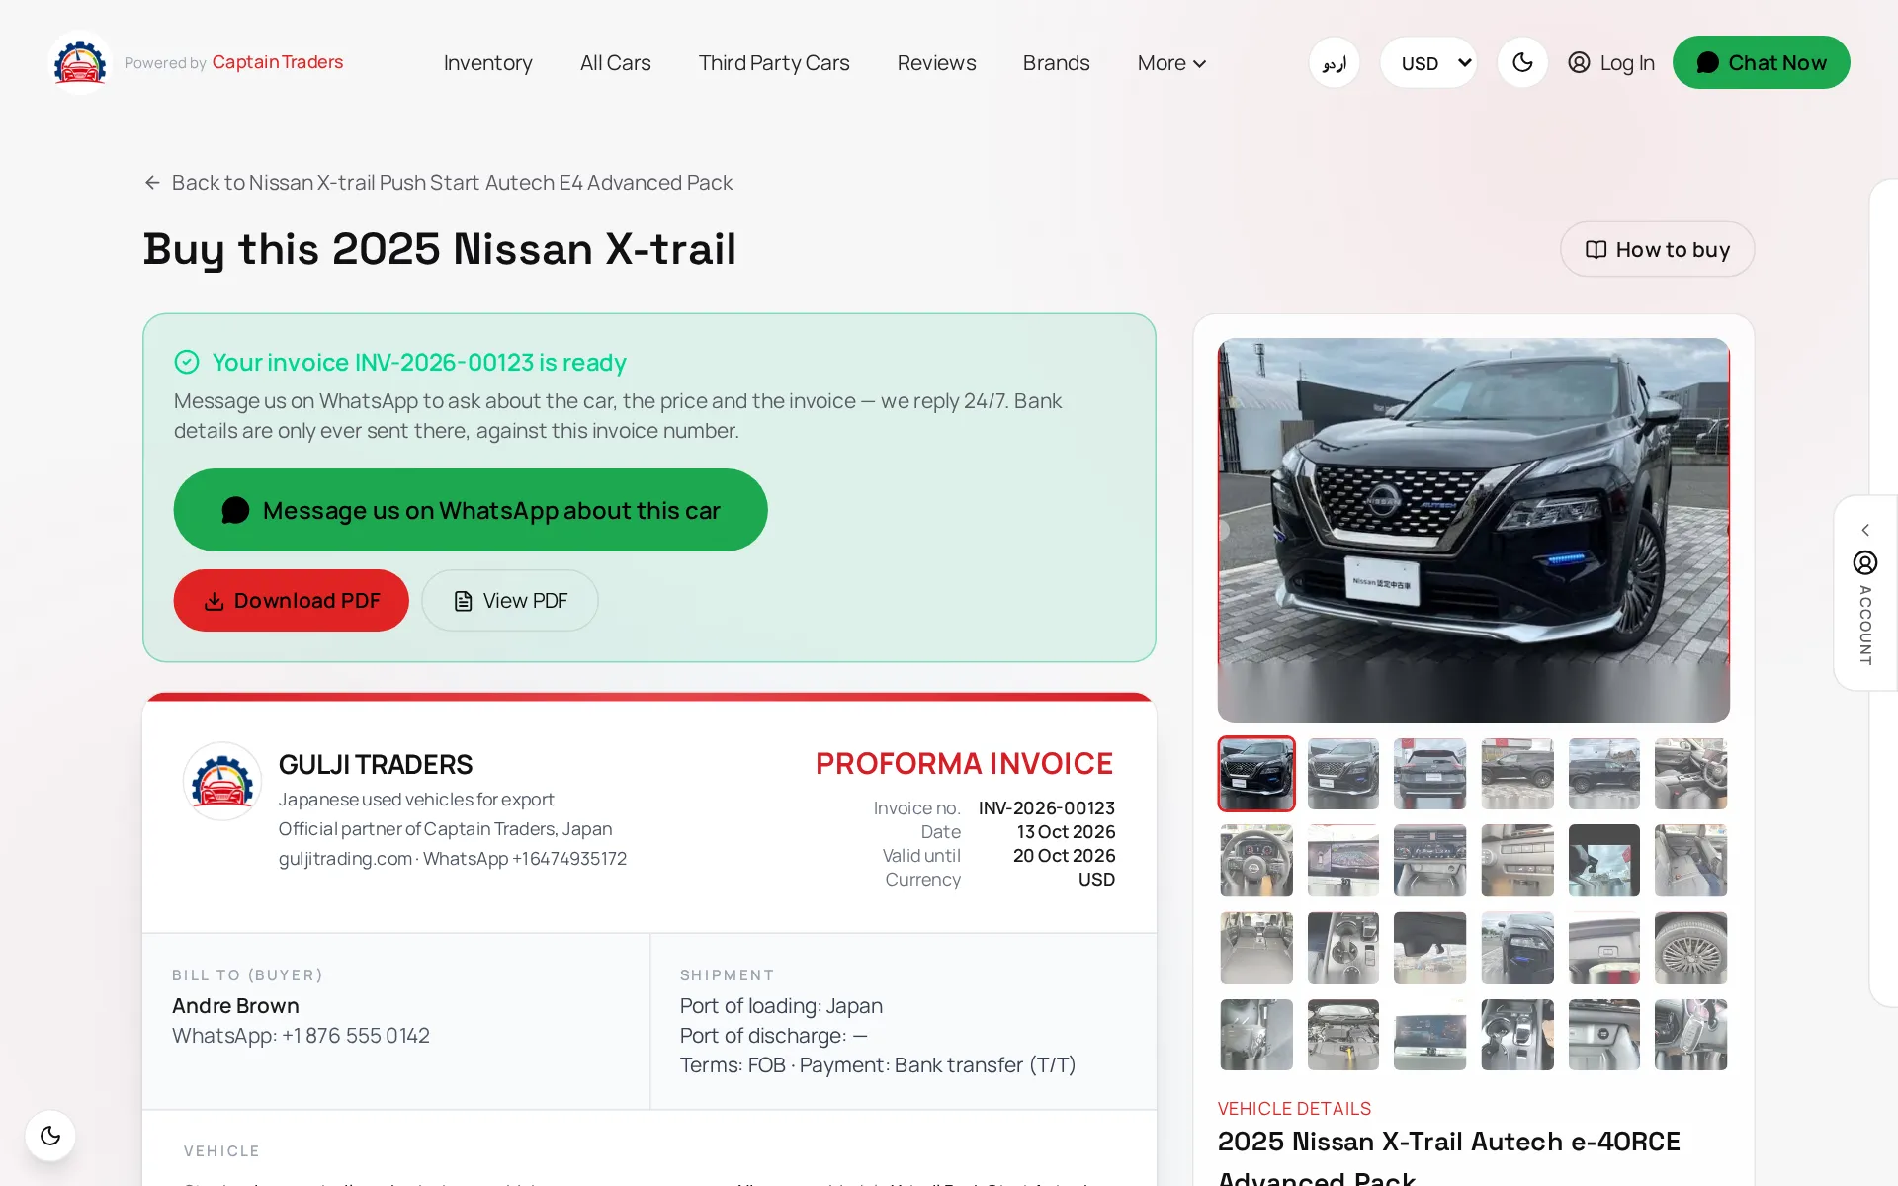Select the steering wheel interior thumbnail
The height and width of the screenshot is (1186, 1898).
(x=1255, y=861)
